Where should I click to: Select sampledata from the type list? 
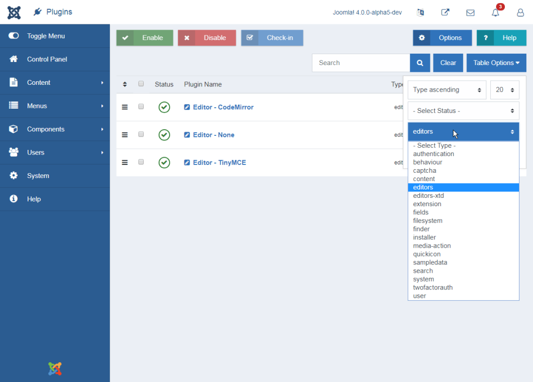point(463,262)
